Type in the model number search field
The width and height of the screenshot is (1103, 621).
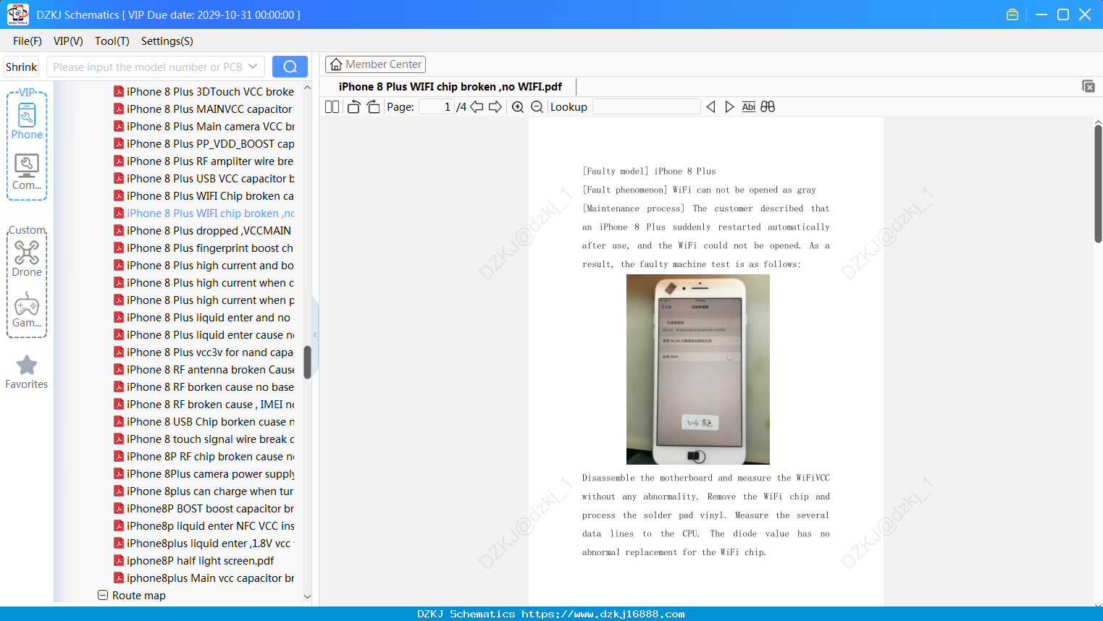[x=147, y=67]
